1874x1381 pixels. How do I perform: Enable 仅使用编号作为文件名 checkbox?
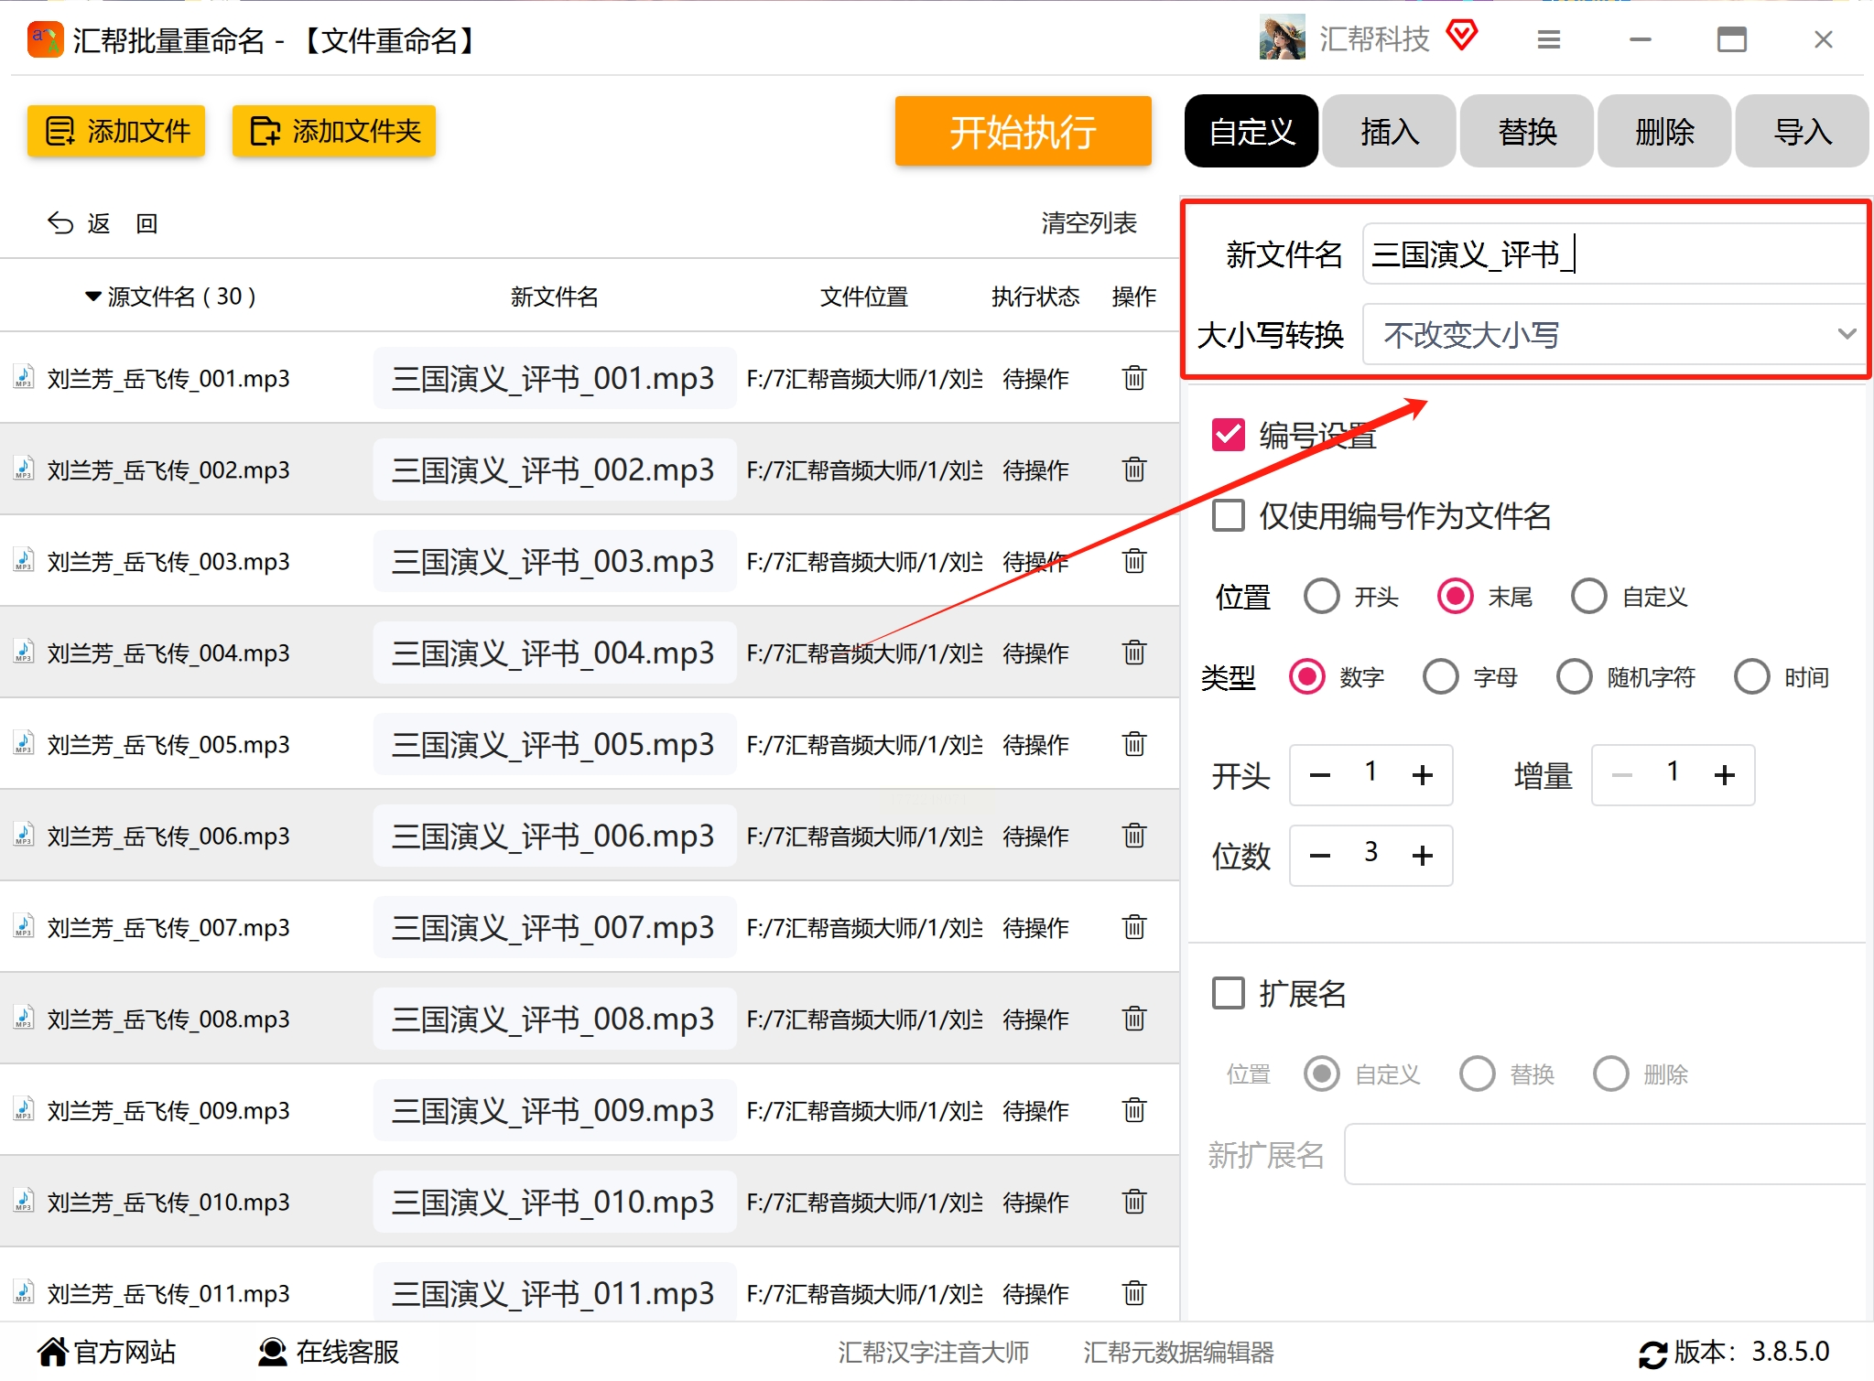coord(1228,515)
